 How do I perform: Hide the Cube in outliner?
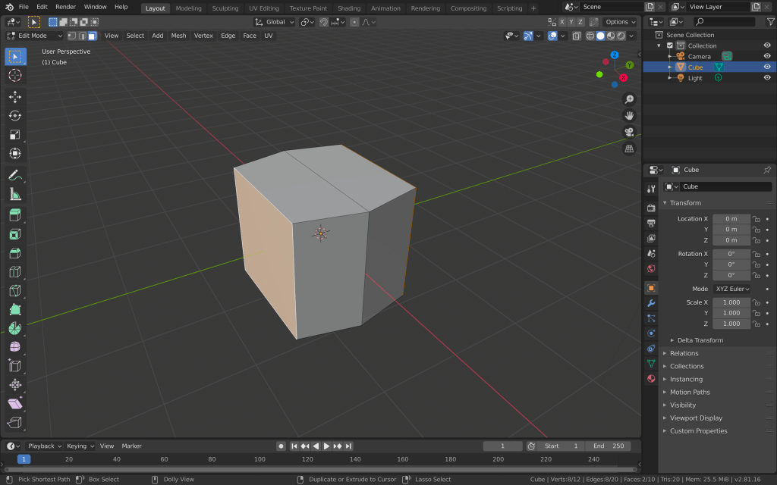tap(767, 67)
